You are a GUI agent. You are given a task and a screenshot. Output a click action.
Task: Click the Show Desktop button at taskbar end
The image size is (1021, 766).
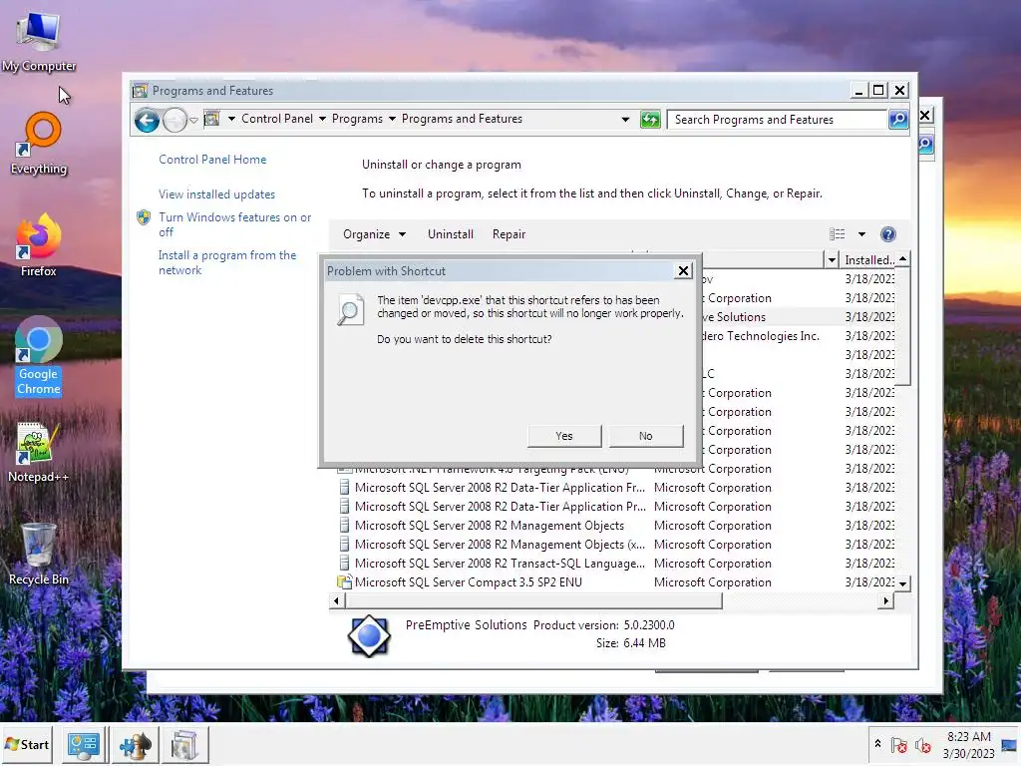[x=1010, y=745]
